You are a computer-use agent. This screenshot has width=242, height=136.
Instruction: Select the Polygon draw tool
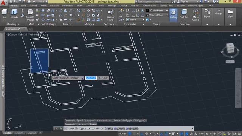pyautogui.click(x=61, y=20)
